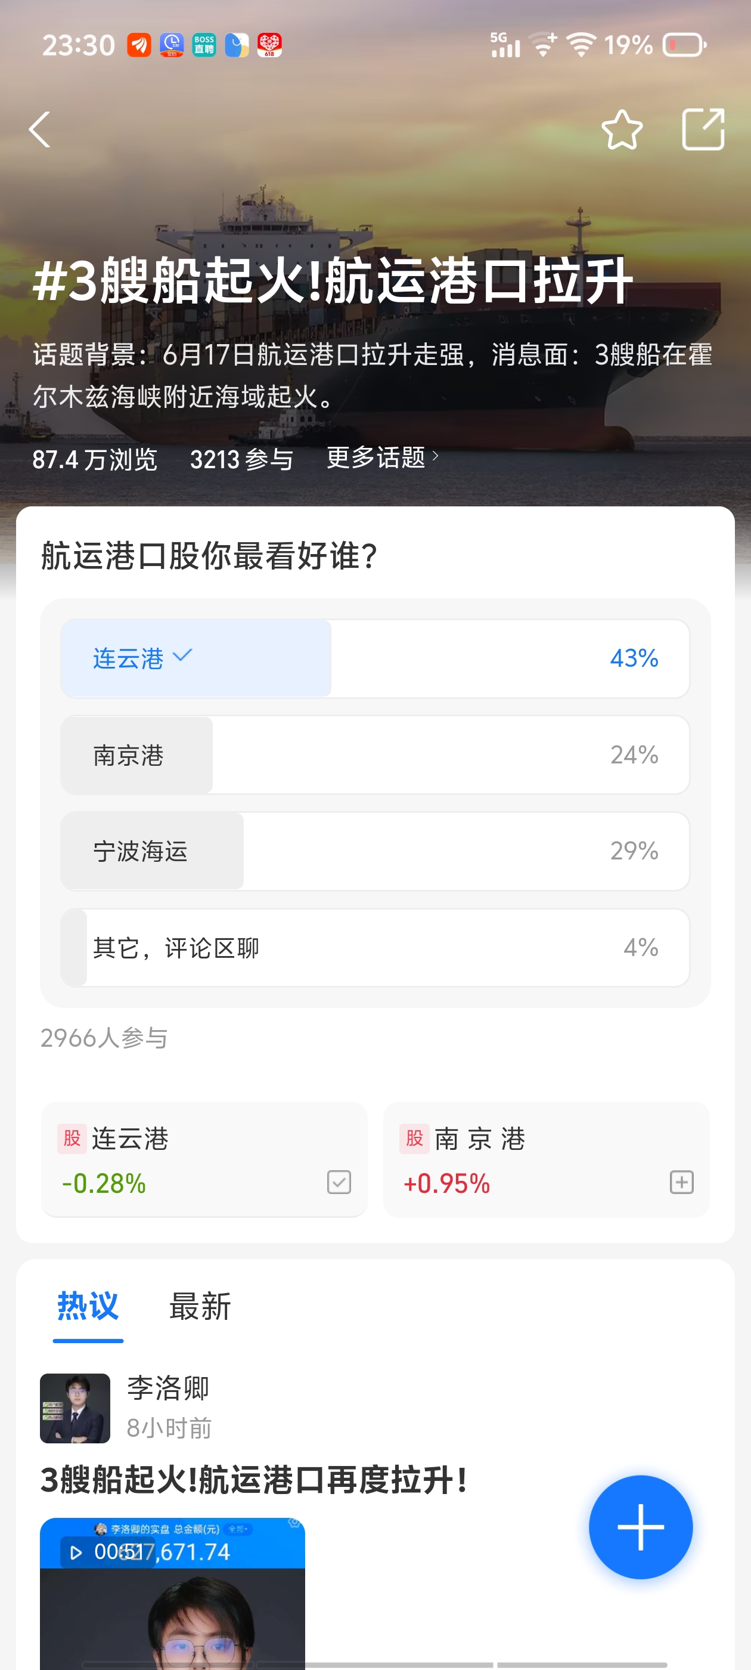Image resolution: width=751 pixels, height=1670 pixels.
Task: Tap the blue plus floating button
Action: pyautogui.click(x=640, y=1527)
